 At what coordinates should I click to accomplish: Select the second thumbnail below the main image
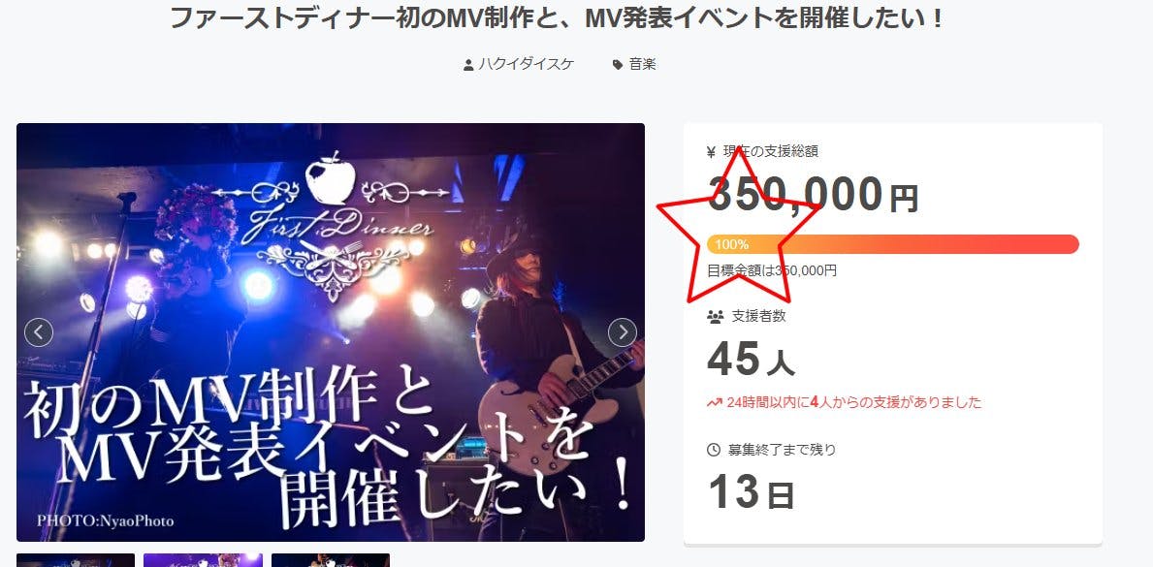tap(203, 560)
